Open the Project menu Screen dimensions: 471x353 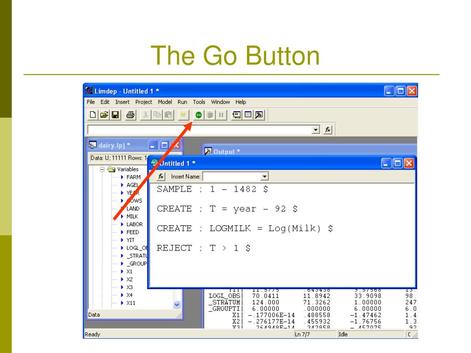click(144, 102)
